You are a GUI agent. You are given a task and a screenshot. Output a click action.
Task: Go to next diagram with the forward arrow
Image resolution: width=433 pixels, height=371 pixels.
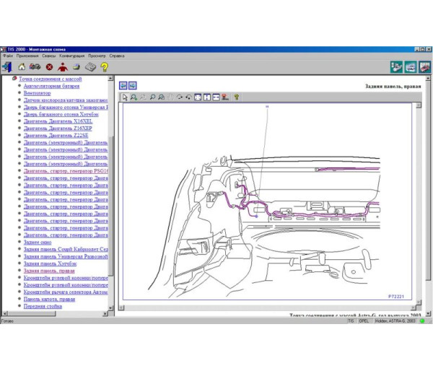133,85
